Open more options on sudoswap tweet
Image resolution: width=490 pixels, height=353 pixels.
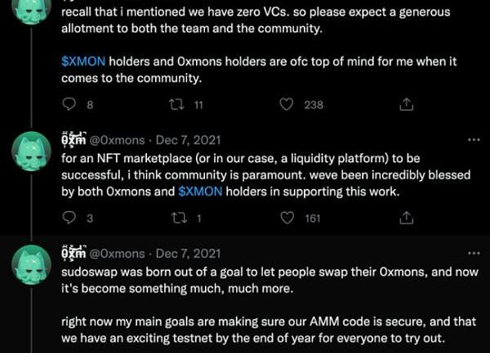coord(473,254)
